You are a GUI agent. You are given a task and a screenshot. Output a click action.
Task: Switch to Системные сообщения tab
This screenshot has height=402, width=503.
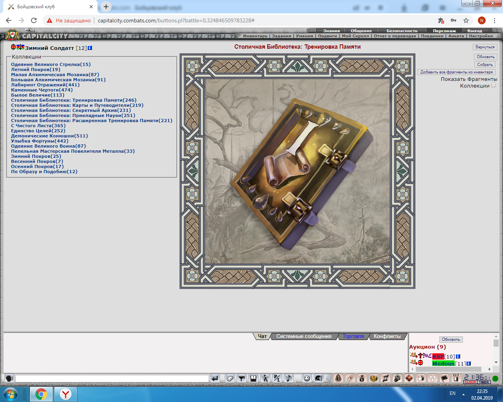point(304,336)
